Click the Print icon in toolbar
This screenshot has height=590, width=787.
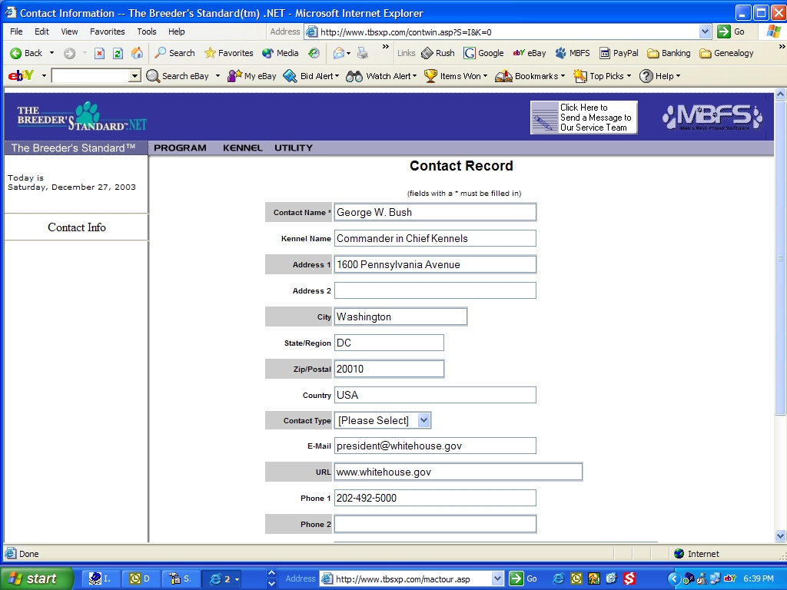pyautogui.click(x=363, y=53)
